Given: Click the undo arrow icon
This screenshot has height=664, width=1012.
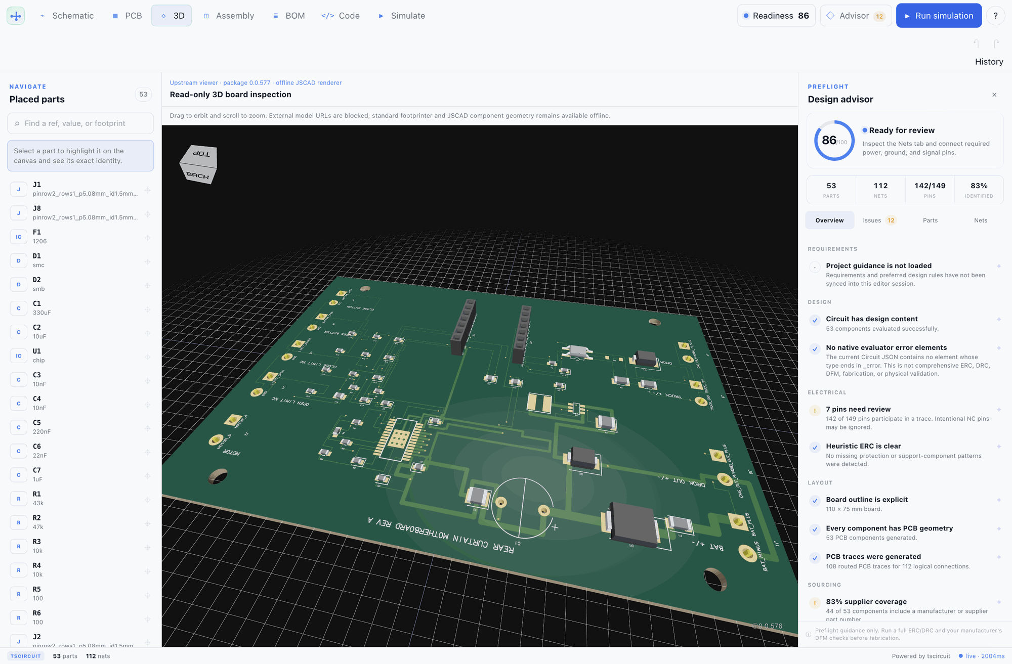Looking at the screenshot, I should [x=977, y=44].
